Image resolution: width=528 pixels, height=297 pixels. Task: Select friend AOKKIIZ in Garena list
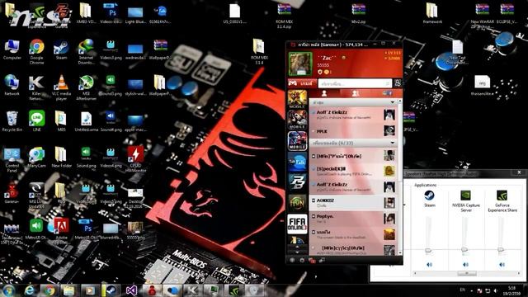click(353, 203)
